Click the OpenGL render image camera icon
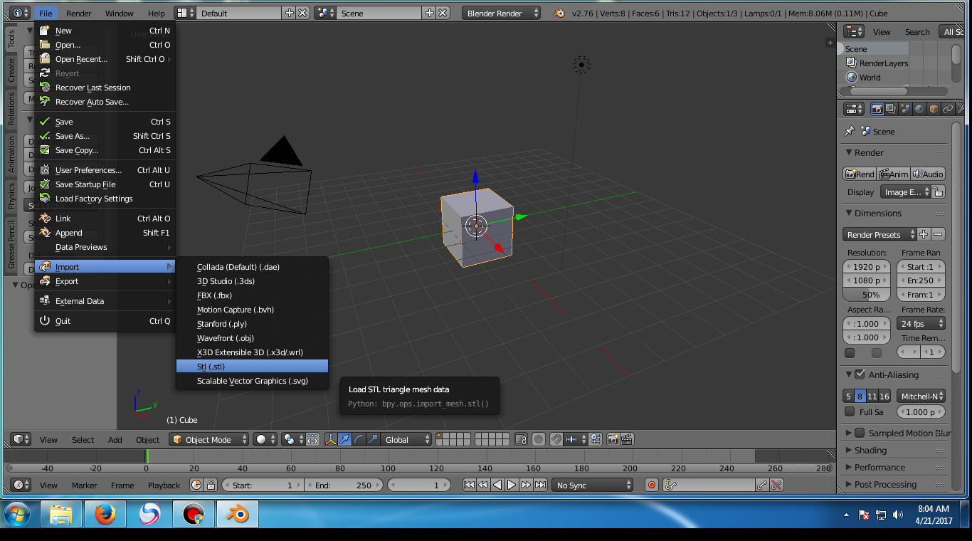 (613, 439)
